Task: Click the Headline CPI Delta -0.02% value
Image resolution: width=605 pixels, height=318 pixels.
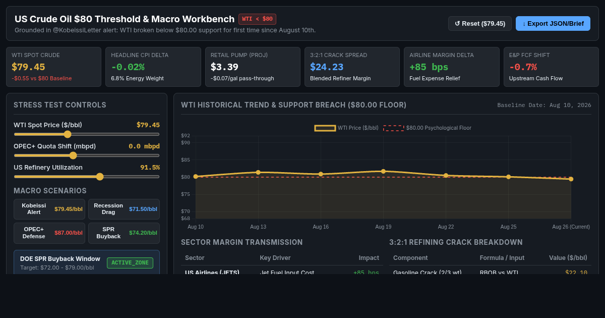Action: pos(128,67)
